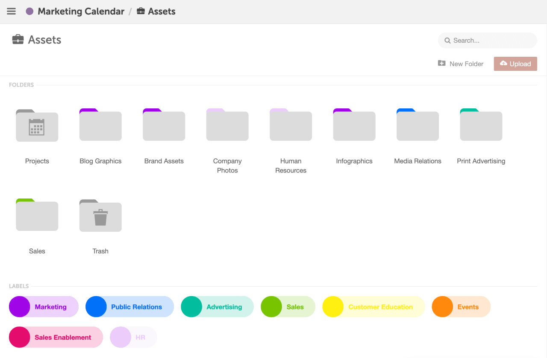Toggle the Public Relations label filter

tap(130, 307)
